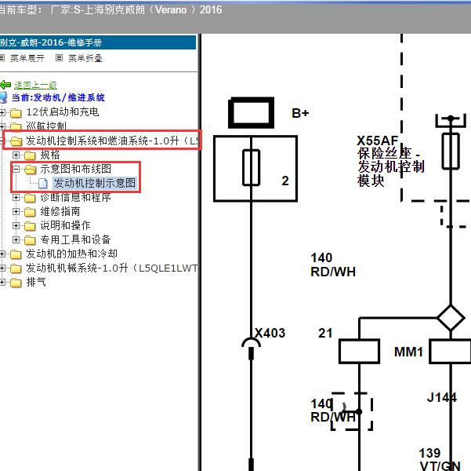Click the 12伏启动和充电 folder icon
This screenshot has height=471, width=471.
pyautogui.click(x=16, y=113)
